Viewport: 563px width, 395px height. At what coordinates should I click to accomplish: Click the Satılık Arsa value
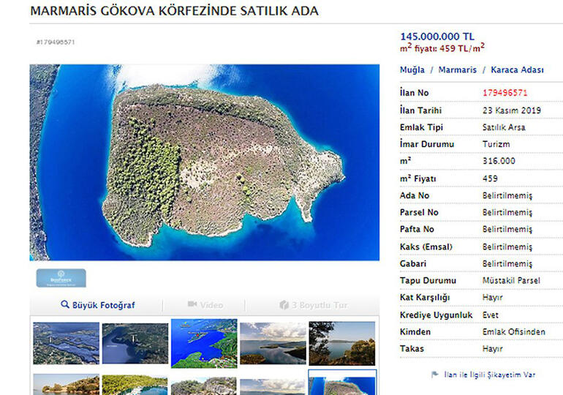point(504,127)
